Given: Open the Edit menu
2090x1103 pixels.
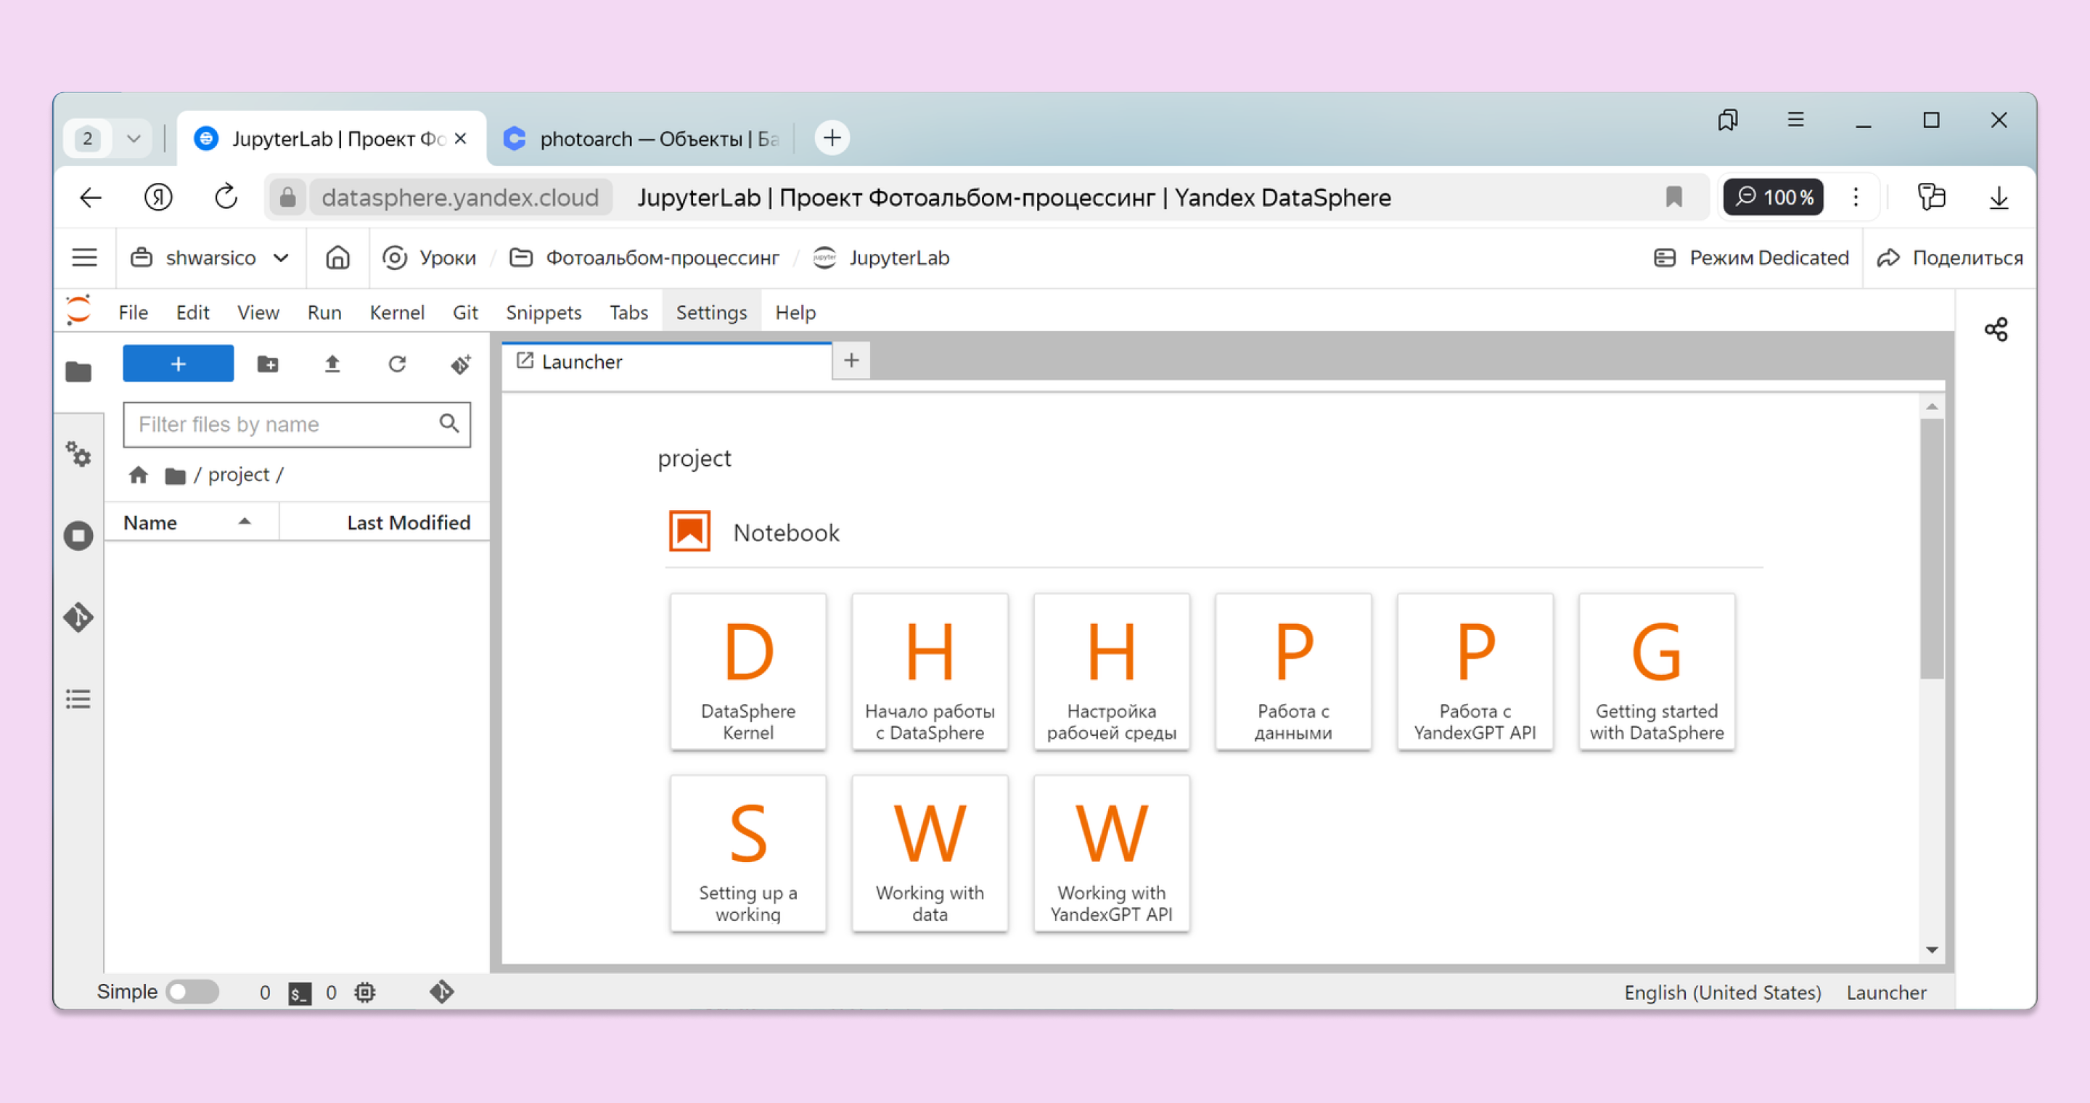Looking at the screenshot, I should (x=192, y=312).
